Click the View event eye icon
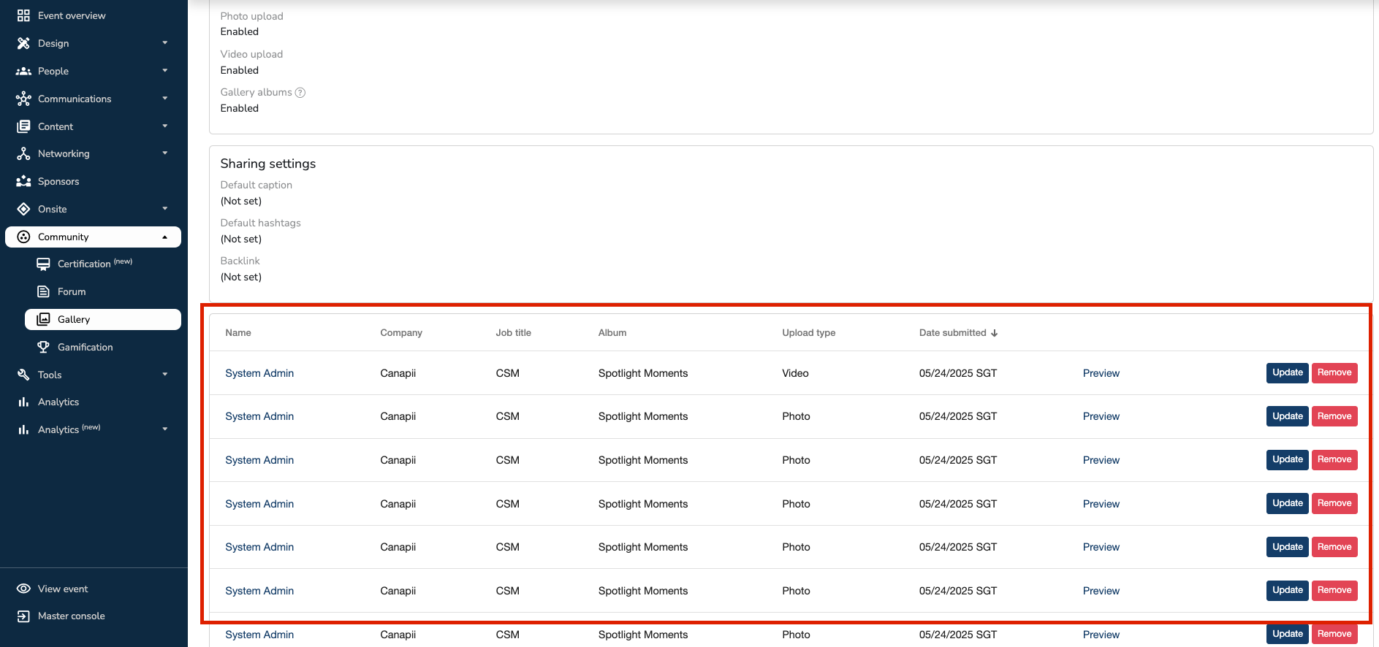The image size is (1379, 647). 23,589
